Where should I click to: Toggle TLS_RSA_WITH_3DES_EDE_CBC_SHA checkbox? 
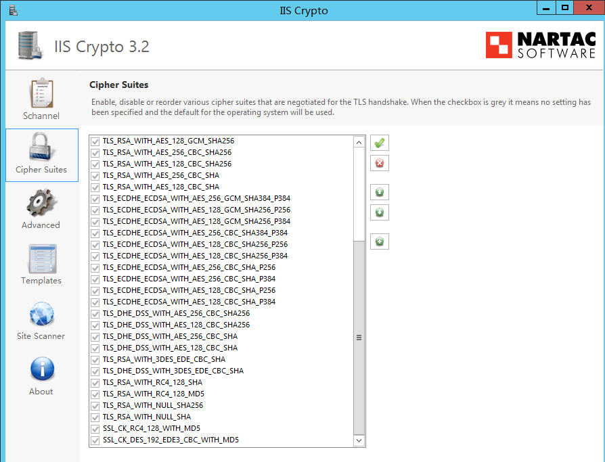click(95, 359)
